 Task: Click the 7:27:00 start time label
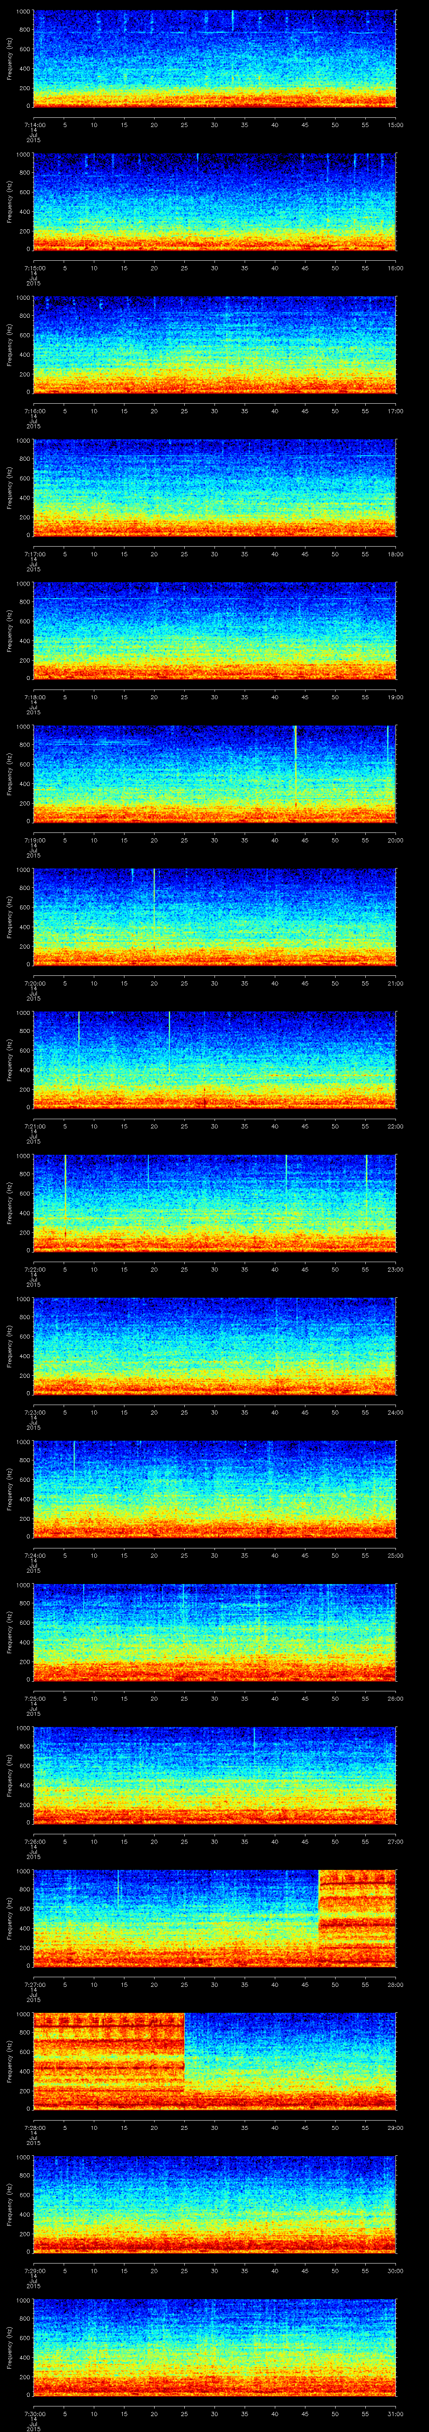(x=34, y=1984)
